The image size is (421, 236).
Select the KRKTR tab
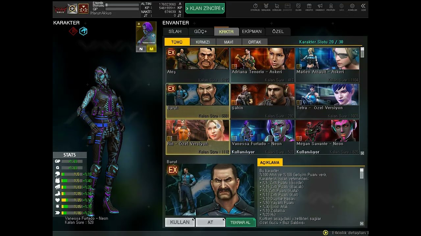click(x=226, y=31)
